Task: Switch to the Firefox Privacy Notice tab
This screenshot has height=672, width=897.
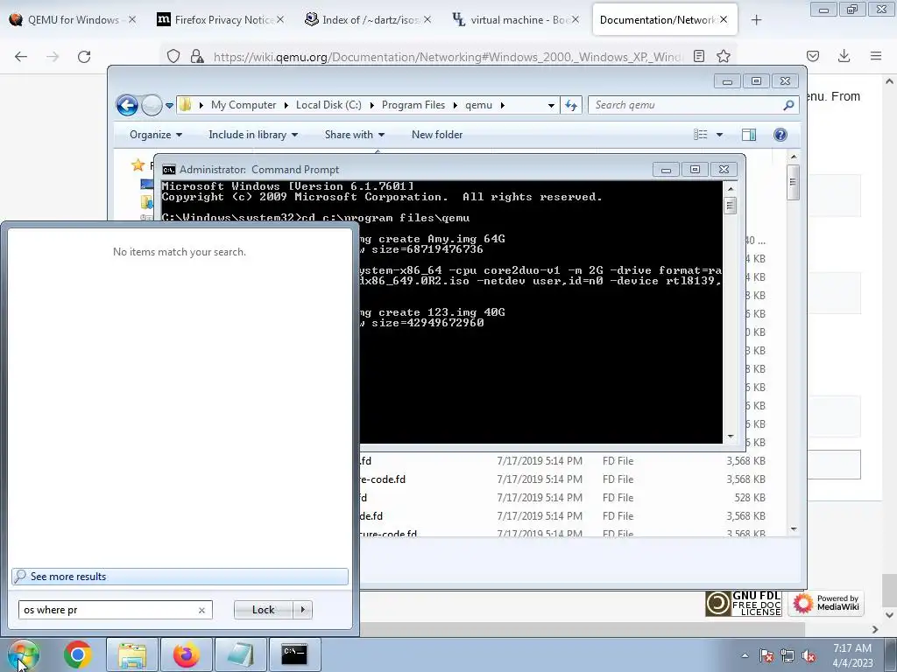Action: click(220, 19)
